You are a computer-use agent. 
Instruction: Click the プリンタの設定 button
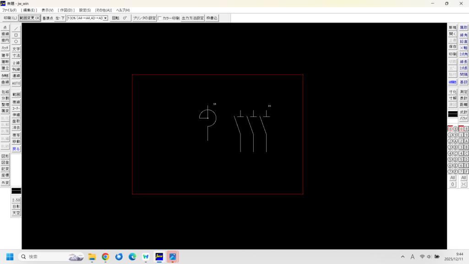pos(144,18)
